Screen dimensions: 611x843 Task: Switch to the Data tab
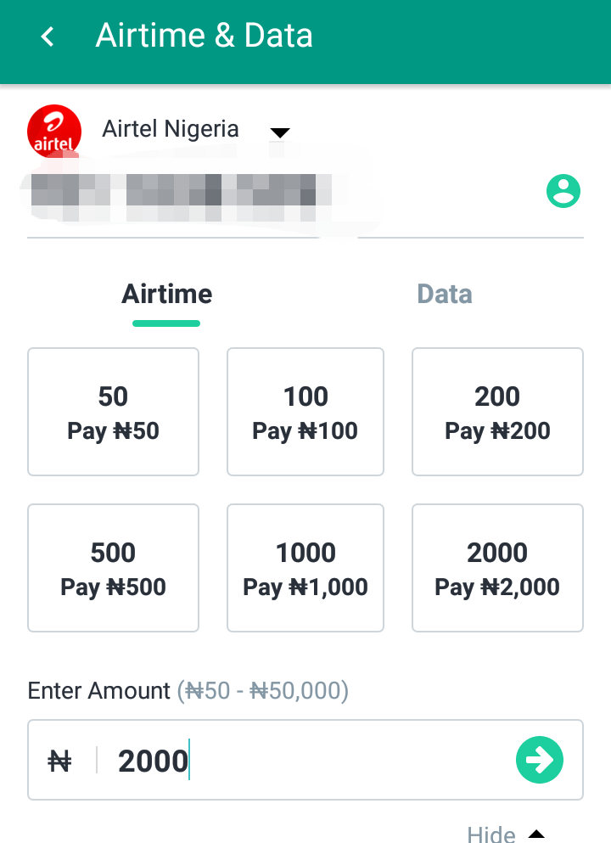[445, 294]
